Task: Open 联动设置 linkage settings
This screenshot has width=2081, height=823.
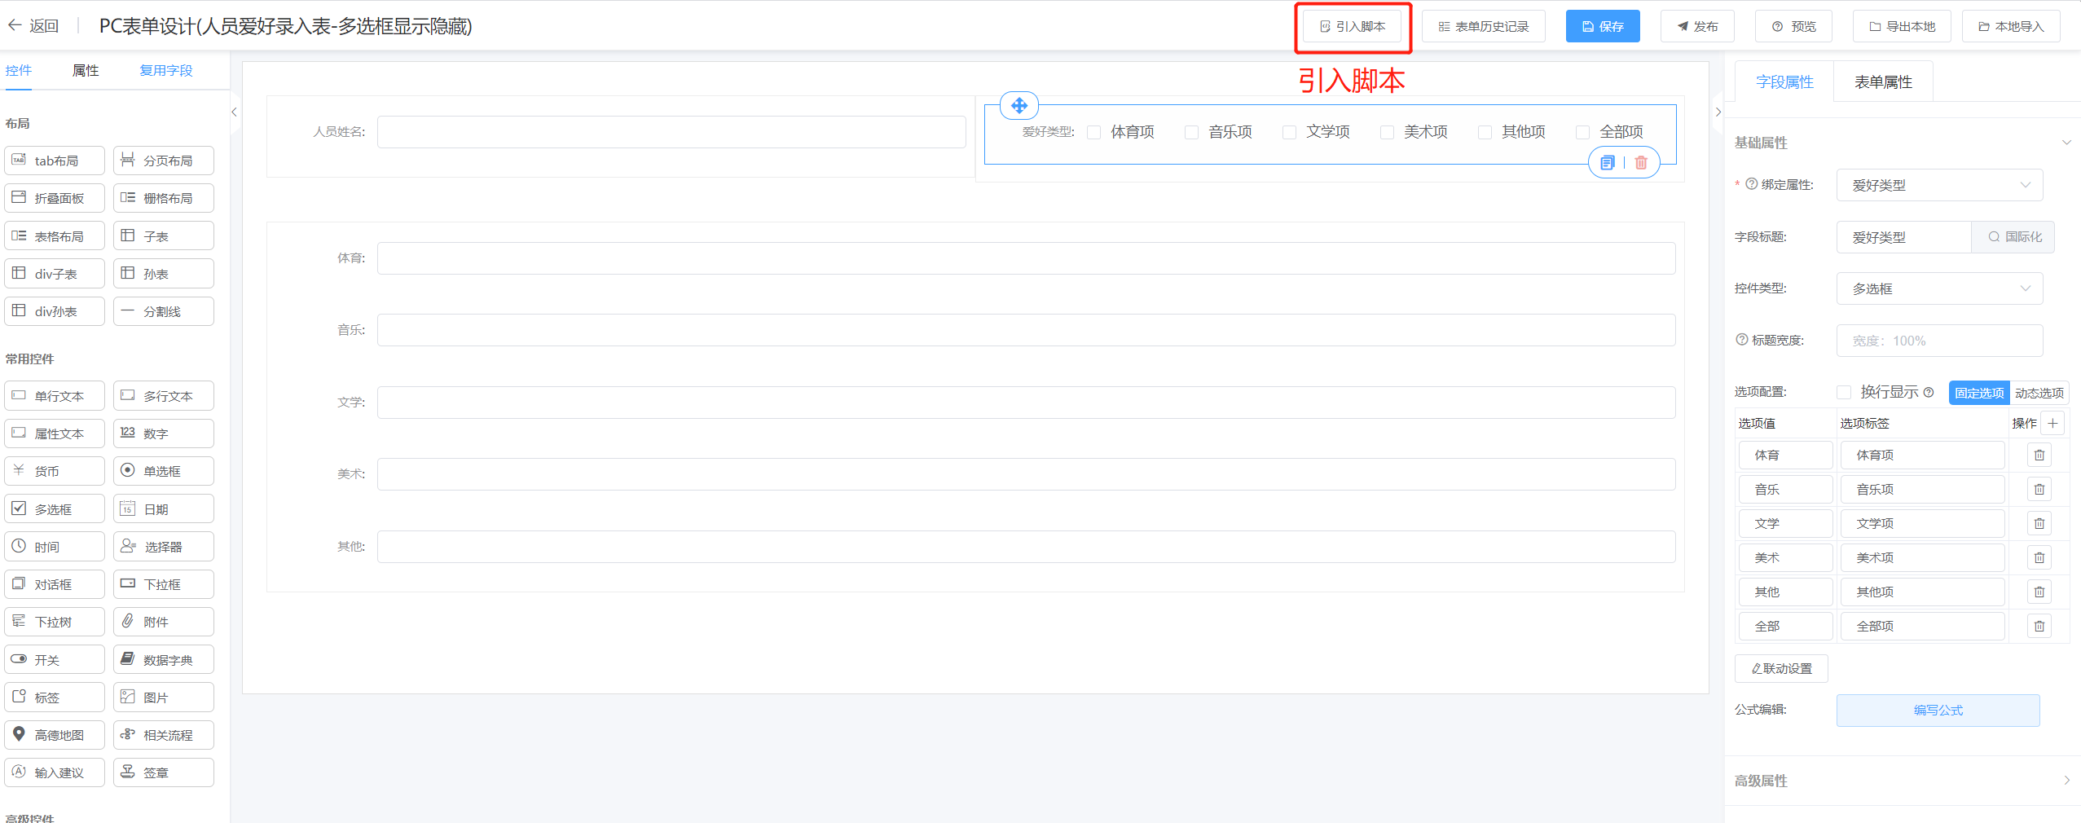Action: click(1781, 668)
